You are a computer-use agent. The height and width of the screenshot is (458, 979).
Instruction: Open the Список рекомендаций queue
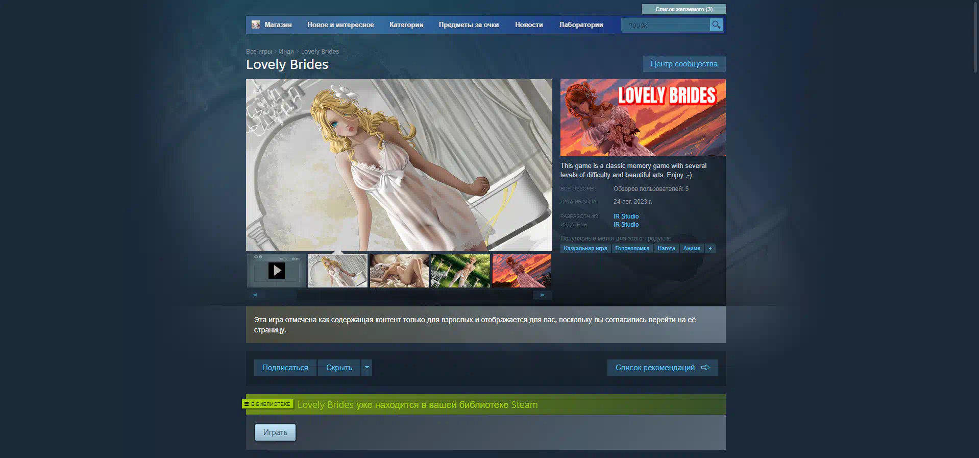[x=662, y=368]
